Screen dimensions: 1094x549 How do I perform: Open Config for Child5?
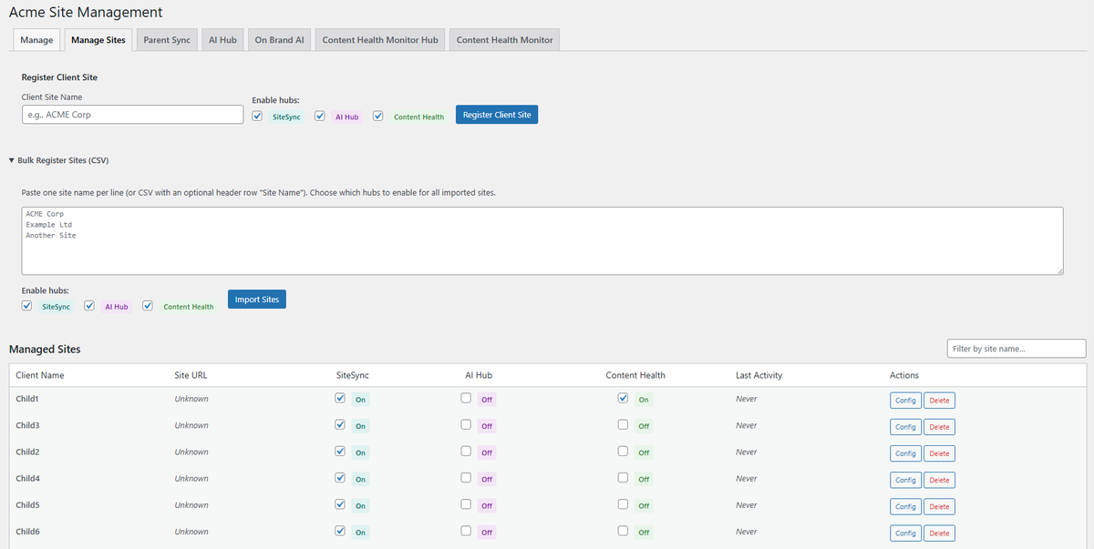(905, 506)
